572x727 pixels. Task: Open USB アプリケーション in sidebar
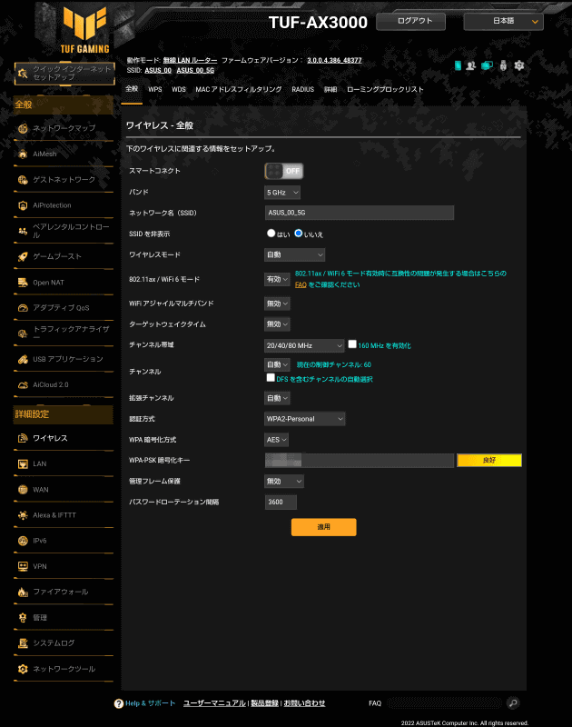64,359
